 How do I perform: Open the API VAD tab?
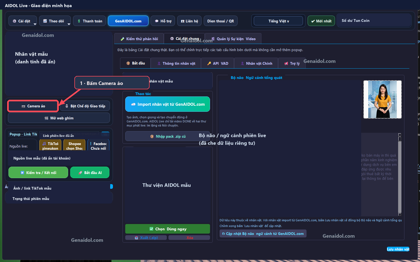pos(217,63)
